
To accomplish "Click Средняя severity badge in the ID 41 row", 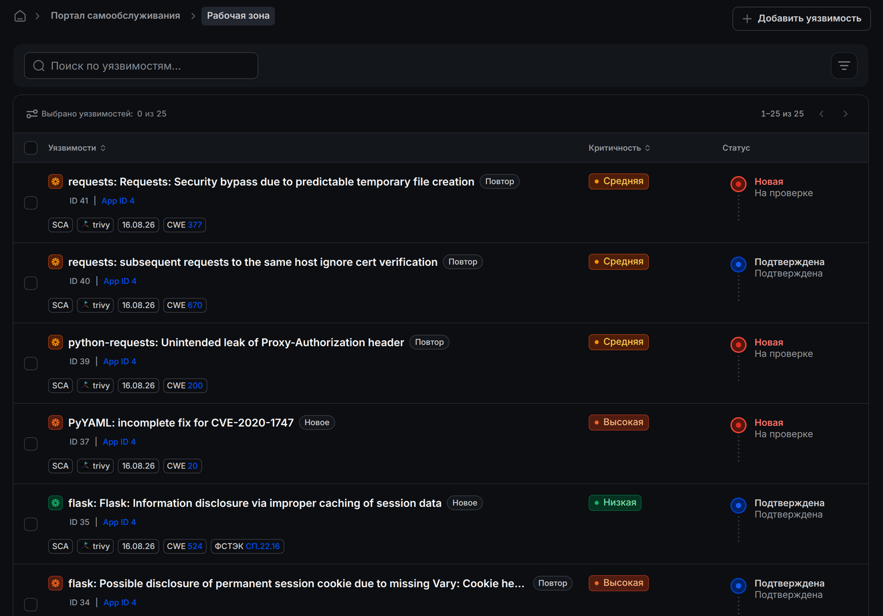I will pos(619,181).
